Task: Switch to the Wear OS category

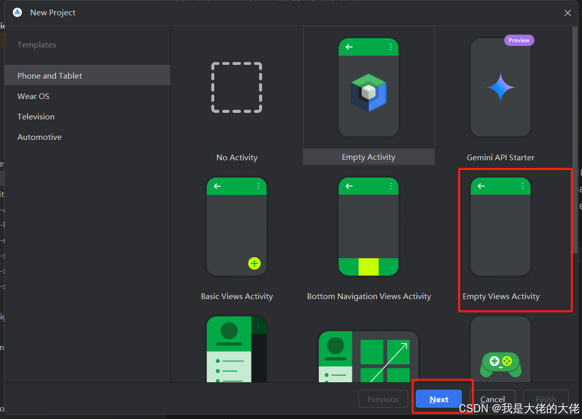Action: click(x=33, y=96)
